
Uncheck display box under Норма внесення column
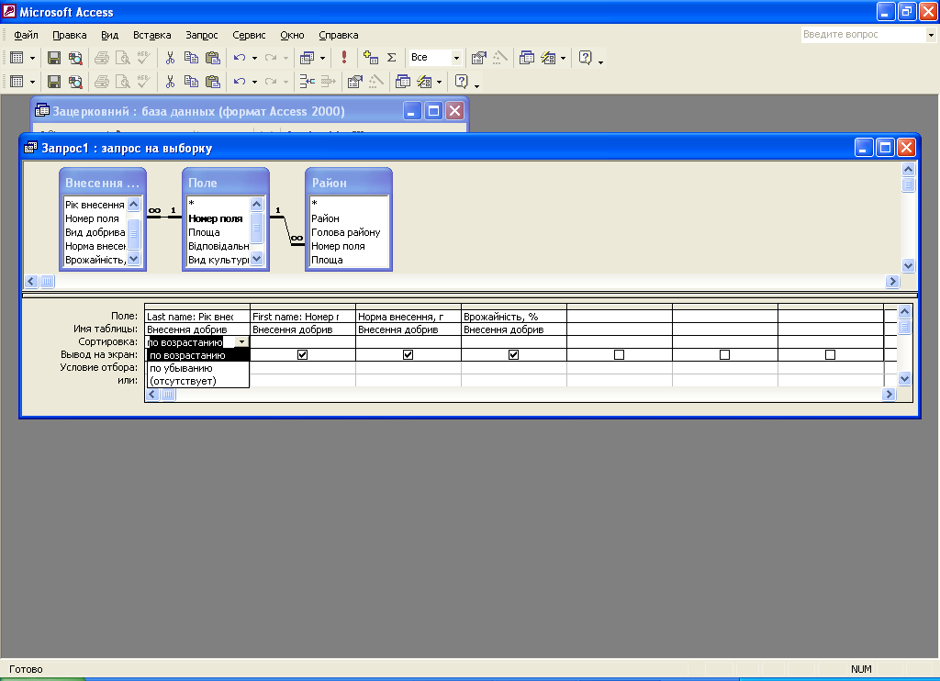point(408,355)
